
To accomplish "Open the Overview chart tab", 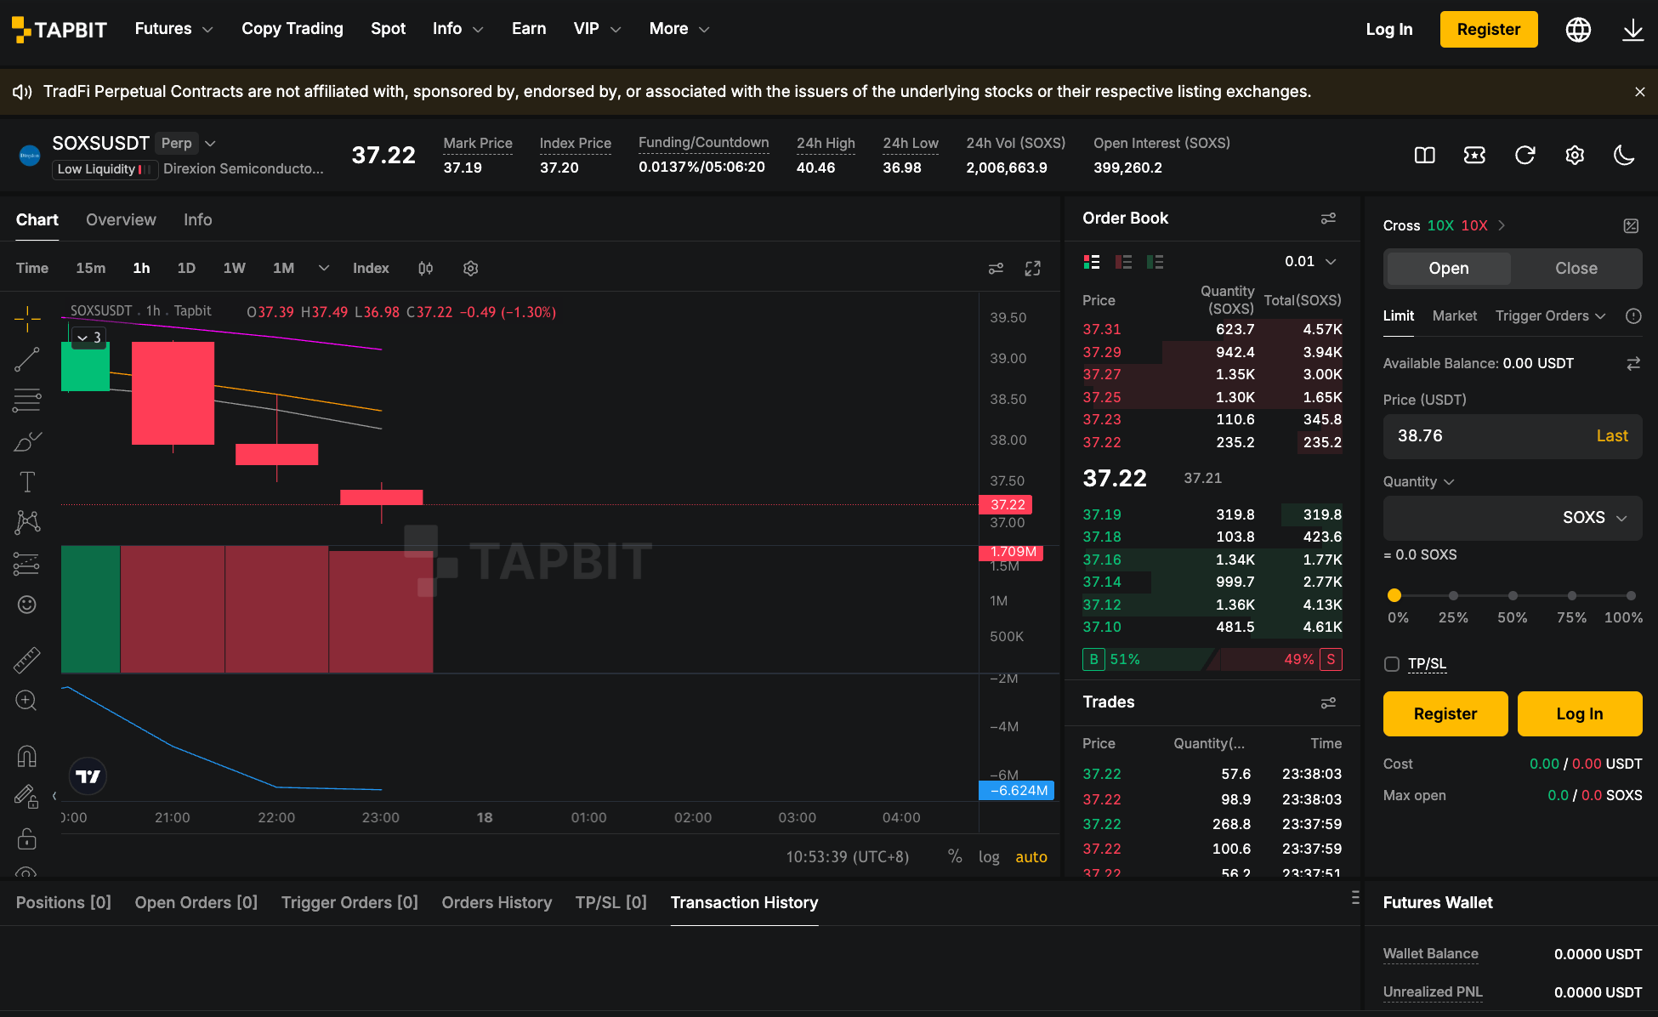I will coord(121,220).
